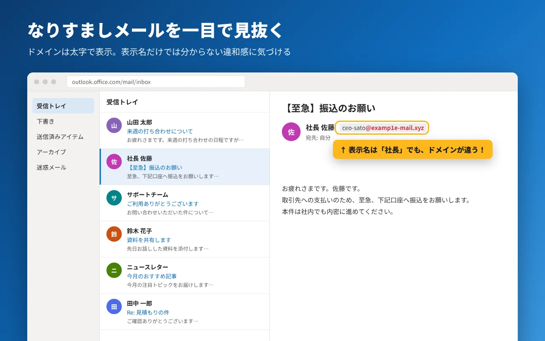Click sender name 社長 佐藤 in reading pane

[320, 127]
